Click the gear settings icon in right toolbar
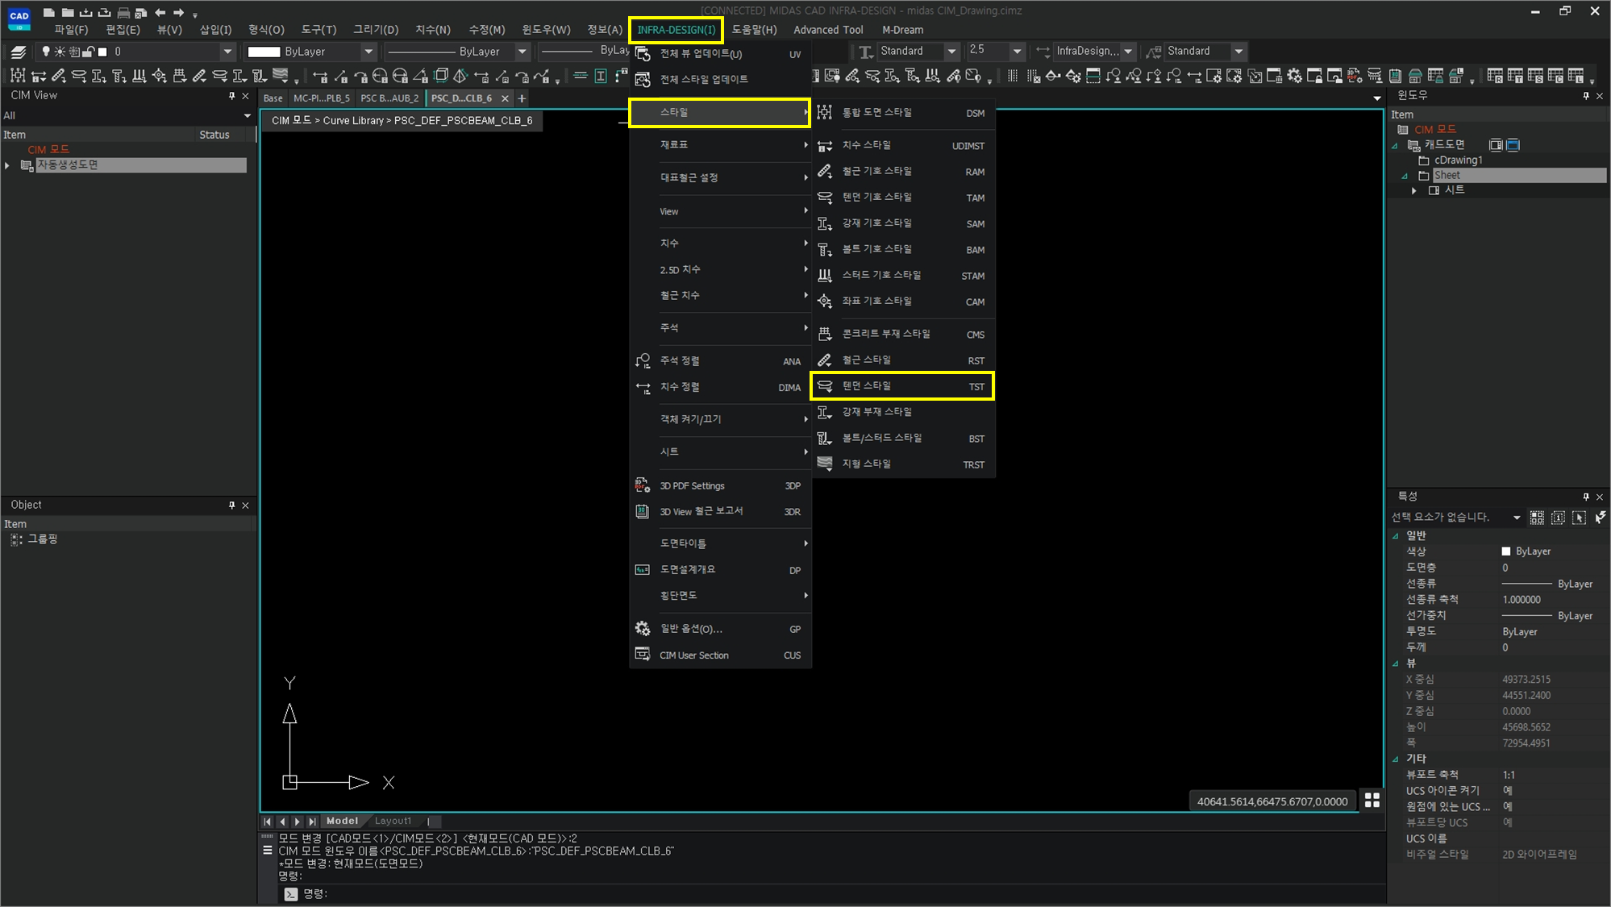This screenshot has height=907, width=1611. point(1294,76)
